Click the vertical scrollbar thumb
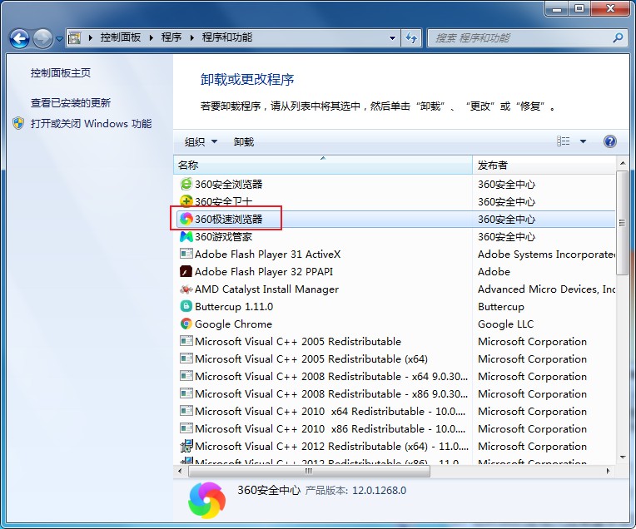This screenshot has width=636, height=529. [x=622, y=223]
